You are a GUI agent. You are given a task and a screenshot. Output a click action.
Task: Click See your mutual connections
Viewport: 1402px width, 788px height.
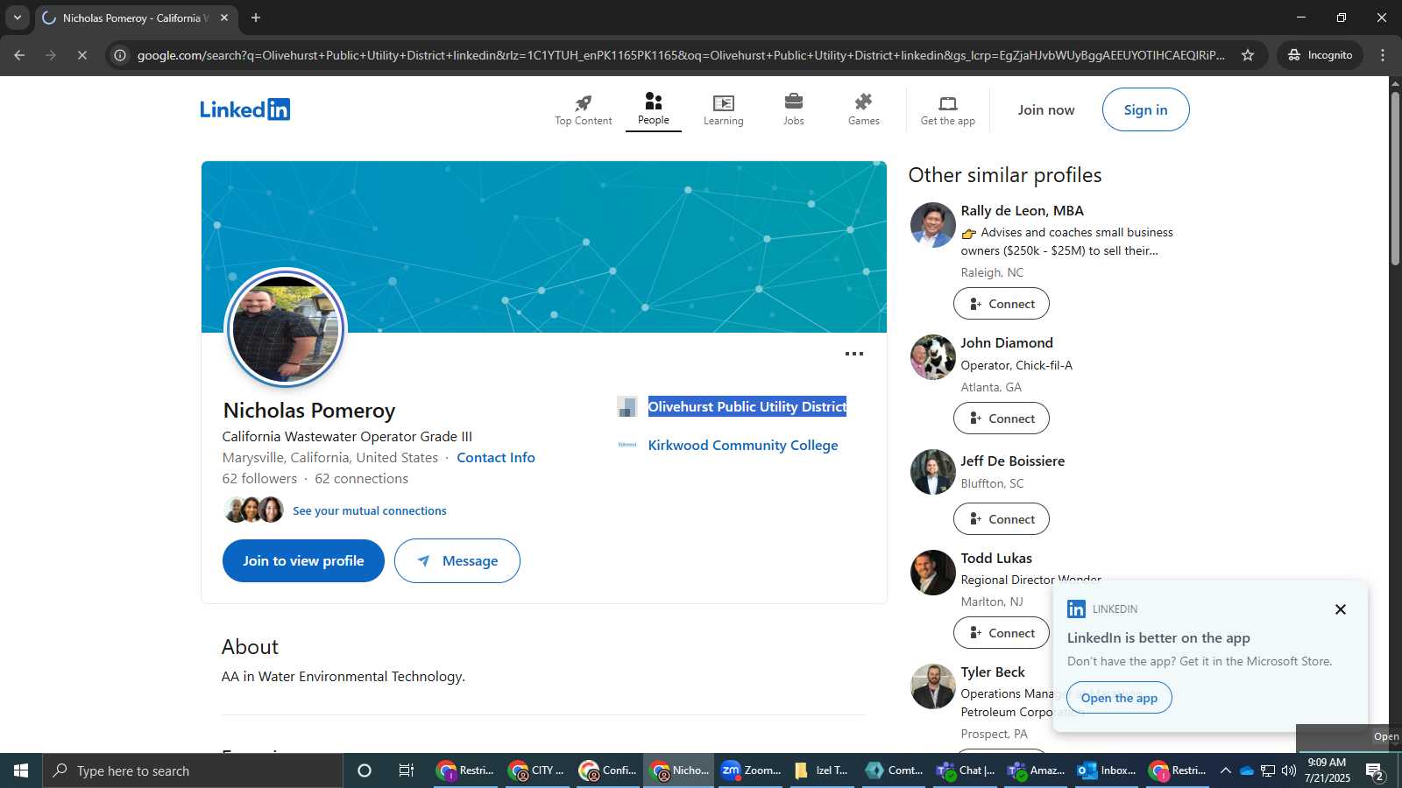370,510
